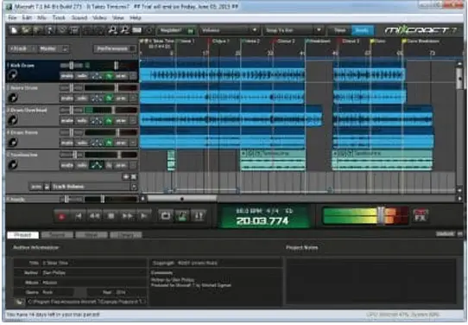Click the Rewind transport button

pos(95,216)
